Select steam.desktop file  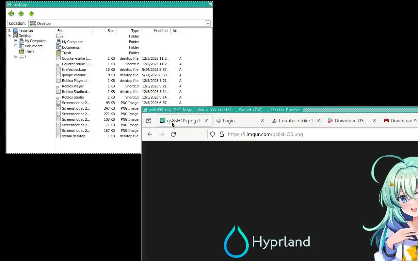[73, 136]
